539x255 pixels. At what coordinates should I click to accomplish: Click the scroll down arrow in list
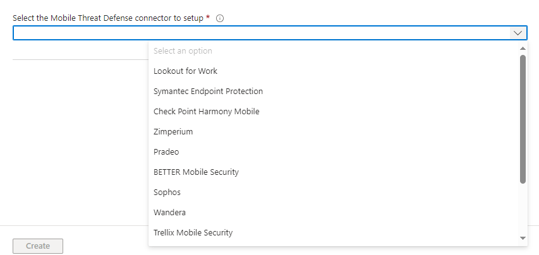[x=523, y=238]
